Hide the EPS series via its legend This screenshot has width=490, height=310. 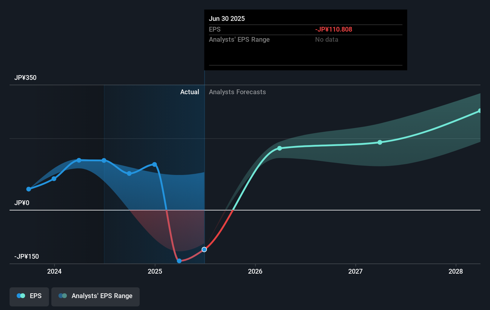pyautogui.click(x=29, y=296)
